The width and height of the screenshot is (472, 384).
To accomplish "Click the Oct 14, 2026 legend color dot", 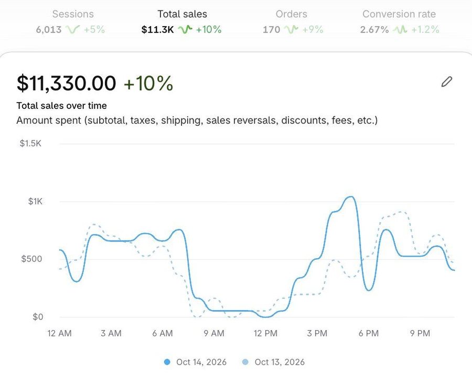I will point(167,362).
